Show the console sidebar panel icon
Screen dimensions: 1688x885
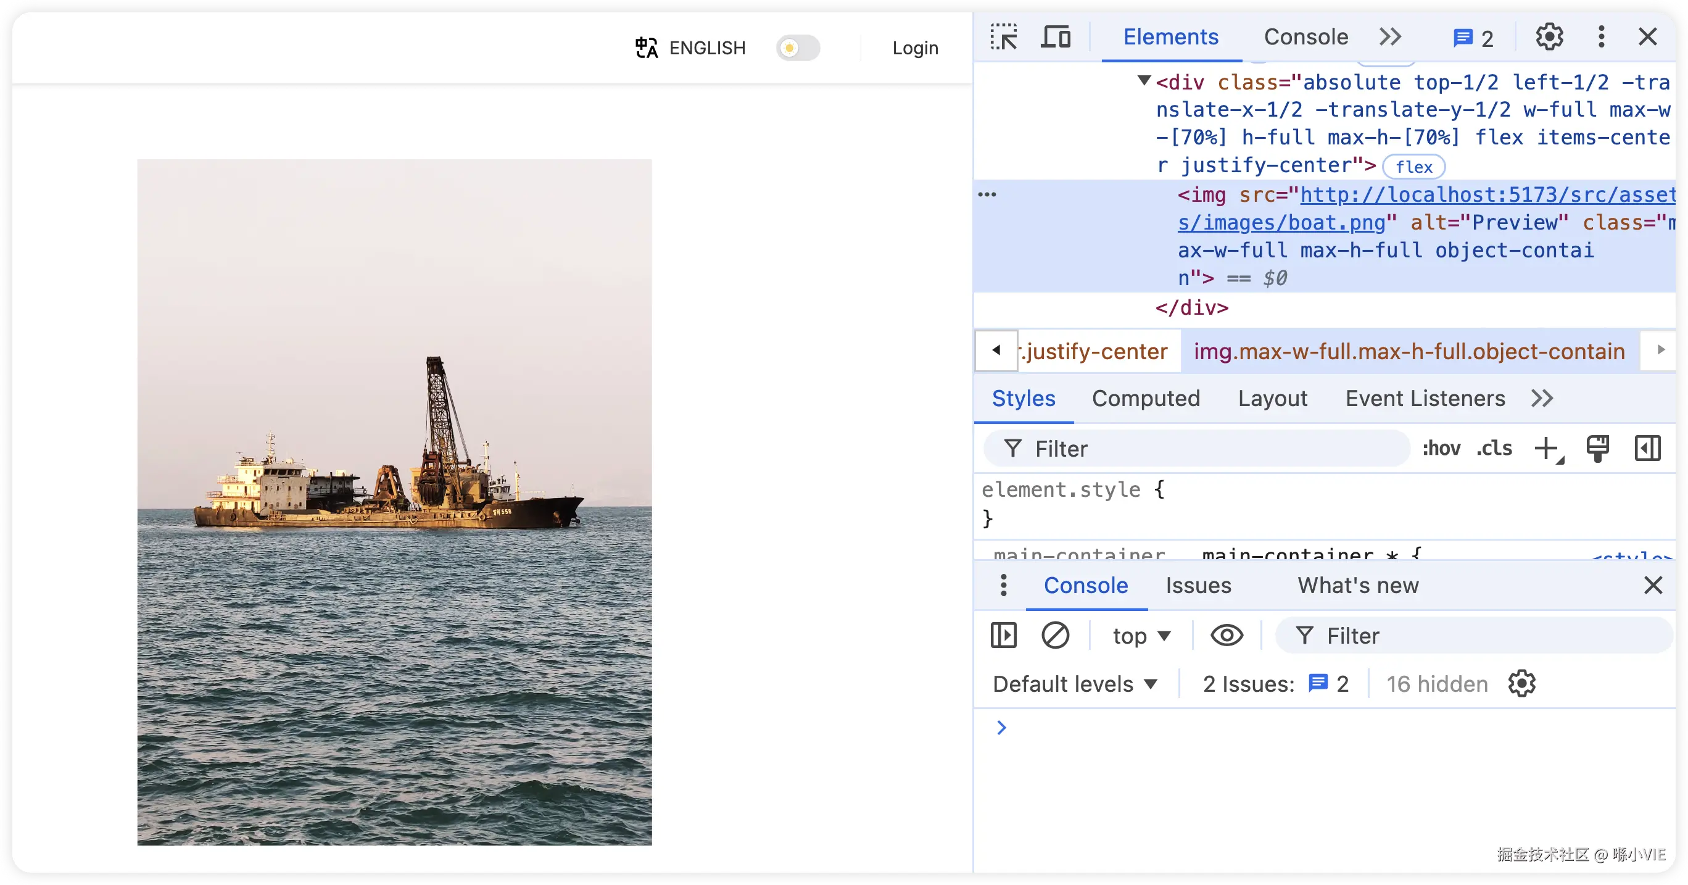(x=1003, y=635)
